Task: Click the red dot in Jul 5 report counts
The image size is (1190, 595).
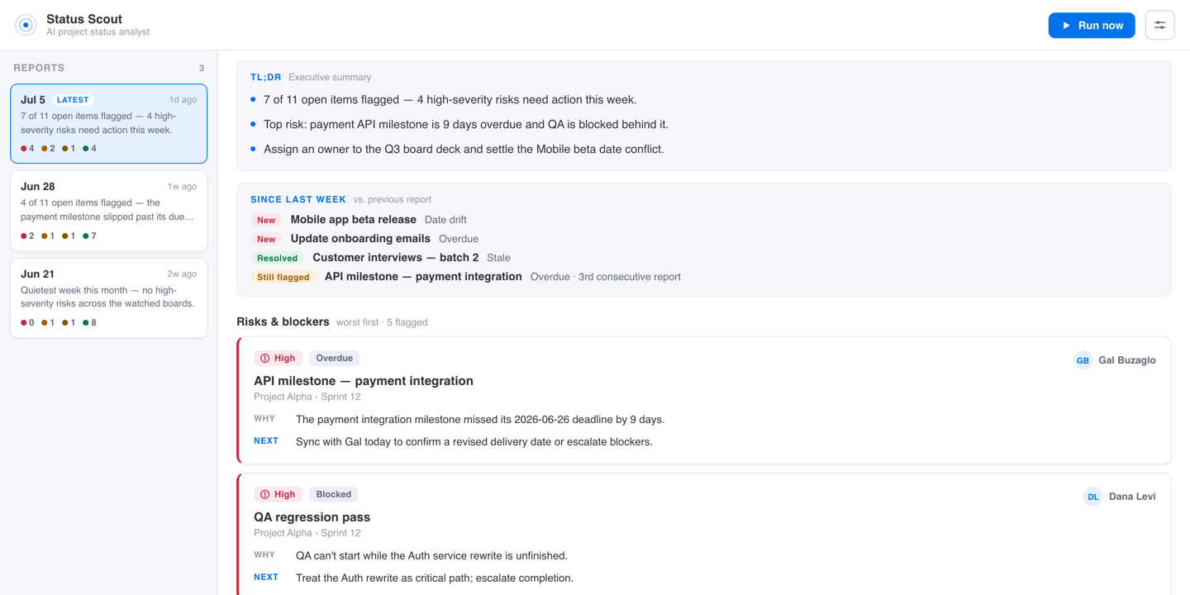Action: coord(24,149)
